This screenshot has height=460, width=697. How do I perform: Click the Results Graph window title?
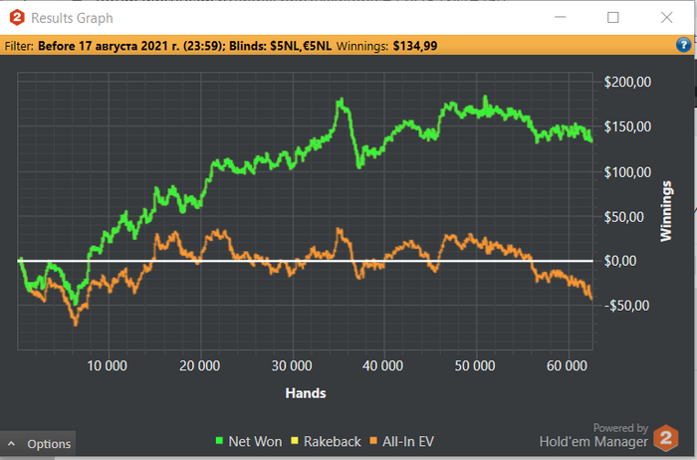tap(72, 18)
